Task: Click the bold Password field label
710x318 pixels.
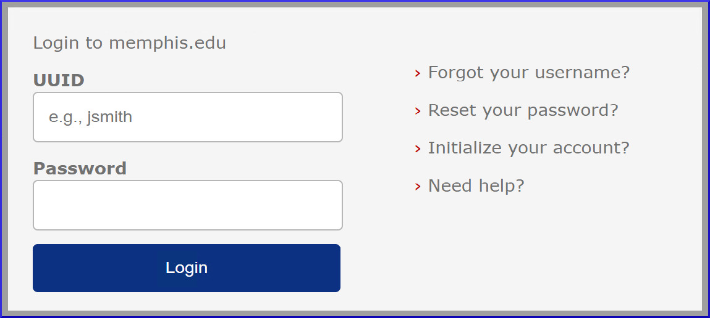Action: point(80,168)
